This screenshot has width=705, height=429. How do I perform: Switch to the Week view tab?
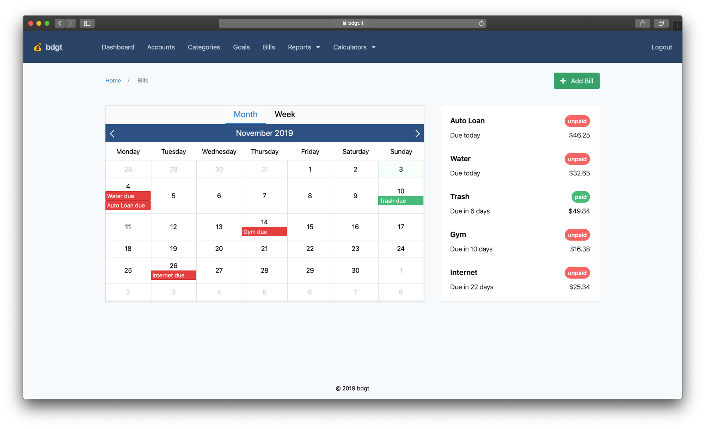pos(284,114)
